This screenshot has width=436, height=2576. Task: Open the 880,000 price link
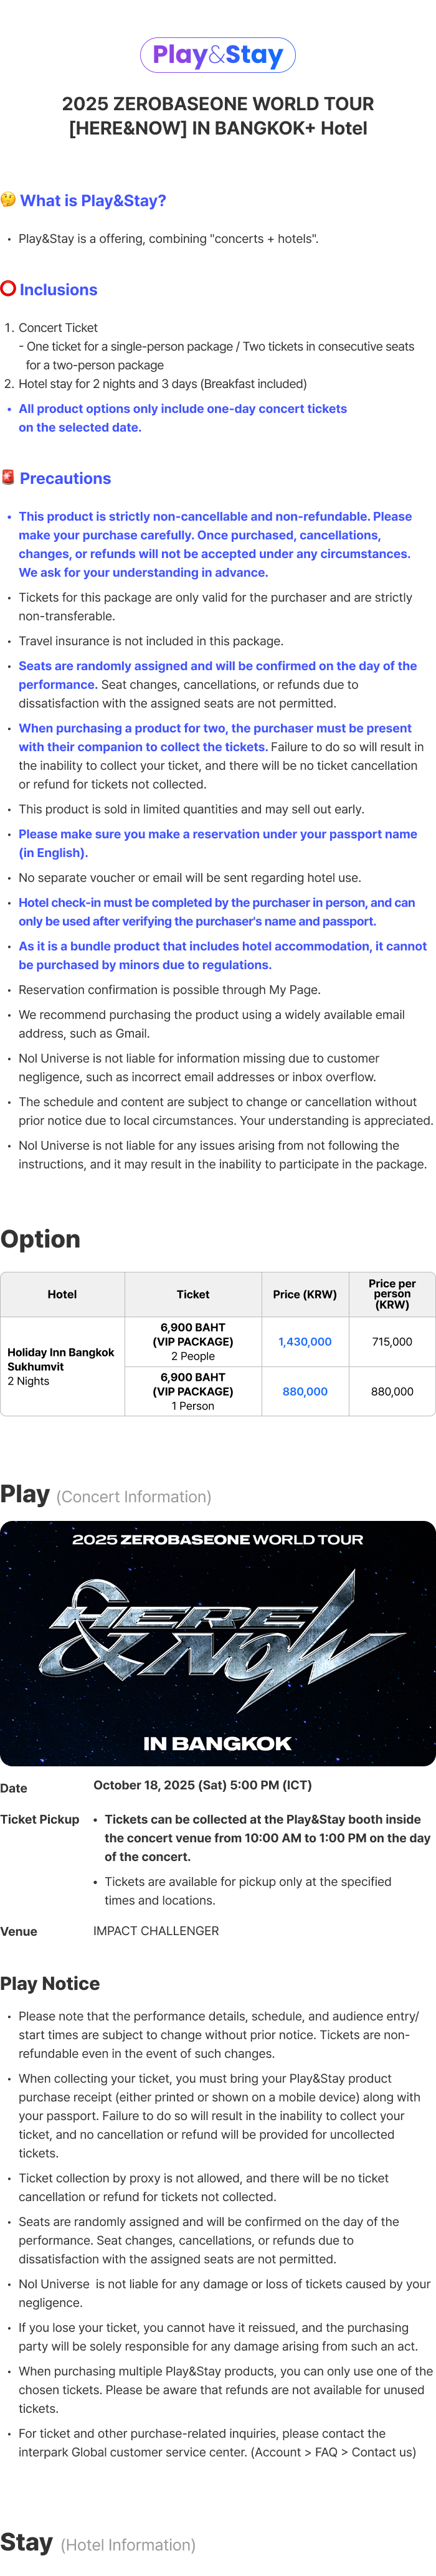pos(305,1391)
